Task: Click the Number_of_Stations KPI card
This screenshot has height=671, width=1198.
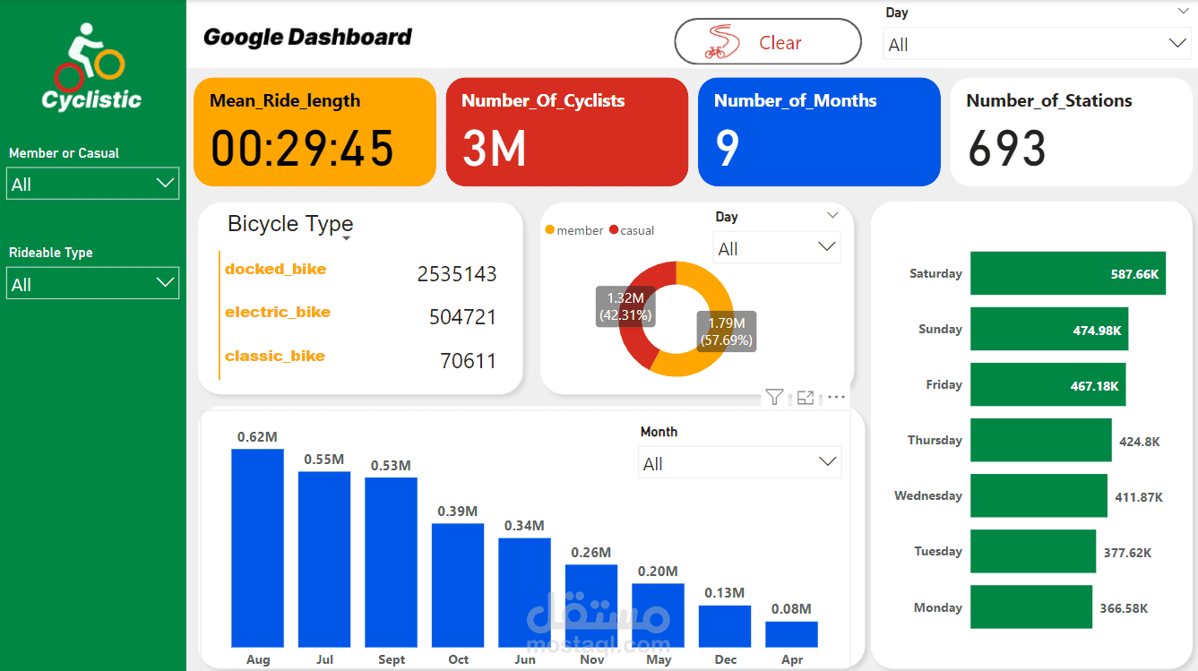Action: pos(1071,132)
